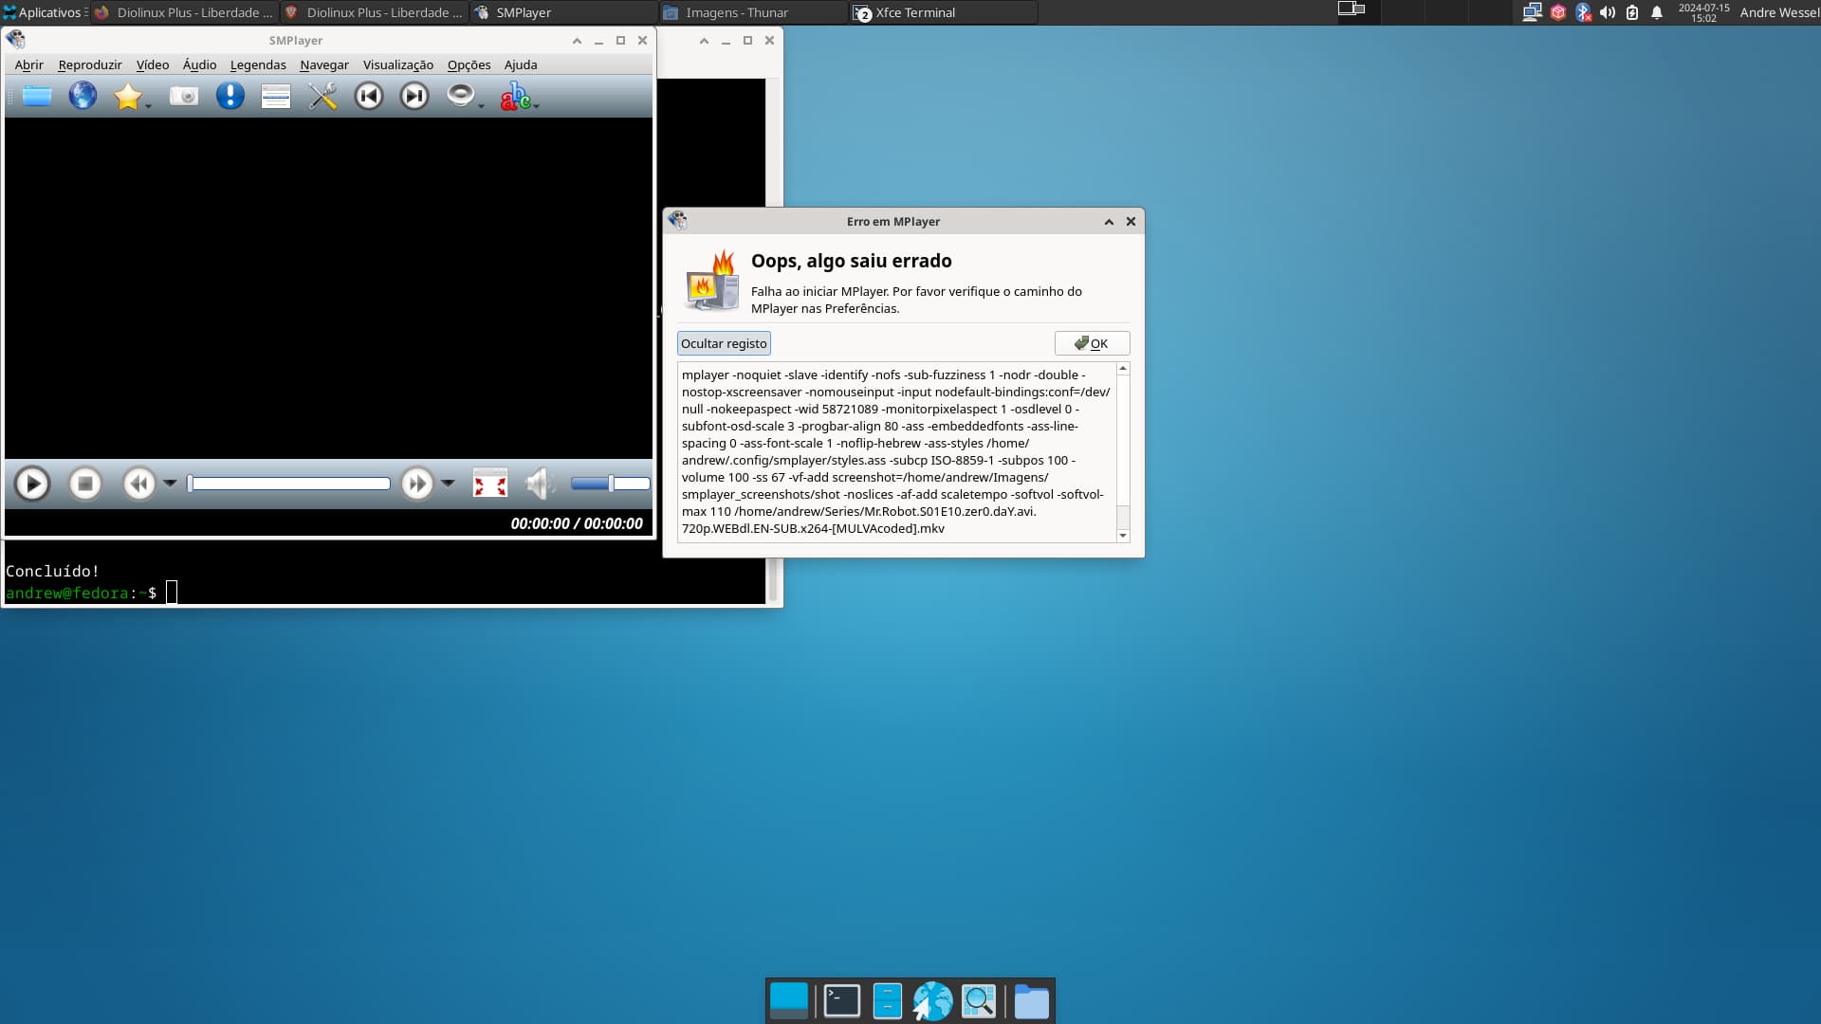Open the volume tray icon

pos(1607,12)
